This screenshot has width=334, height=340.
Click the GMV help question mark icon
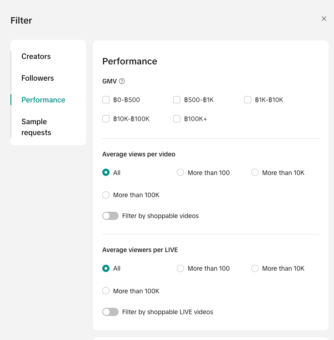122,82
